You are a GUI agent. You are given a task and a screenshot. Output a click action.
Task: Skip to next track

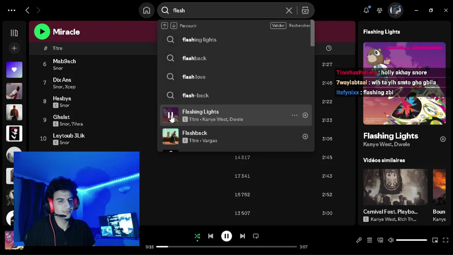(x=242, y=236)
